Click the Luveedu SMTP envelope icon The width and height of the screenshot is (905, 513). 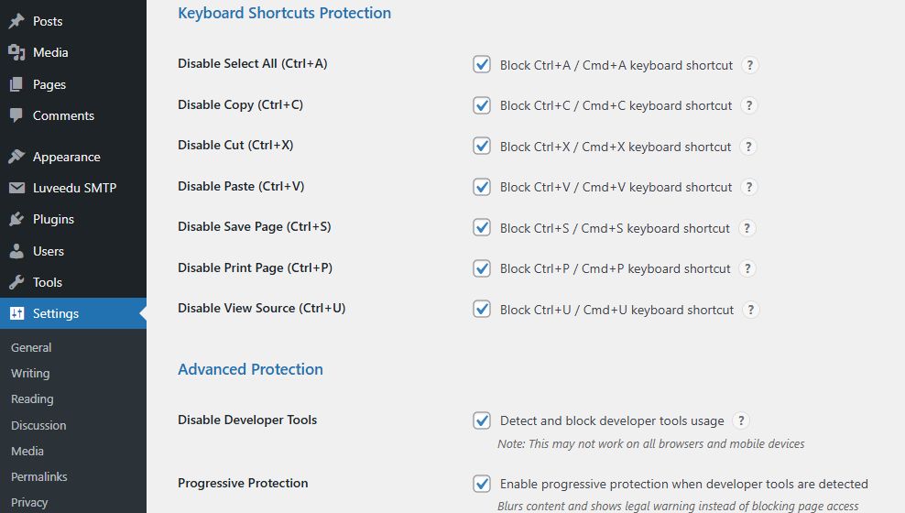(16, 188)
